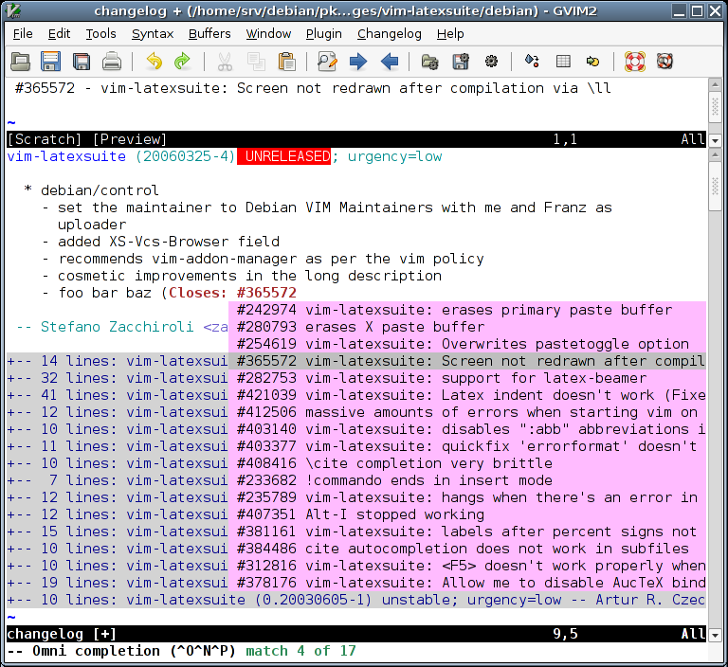Open the Edit menu
728x667 pixels.
click(59, 34)
